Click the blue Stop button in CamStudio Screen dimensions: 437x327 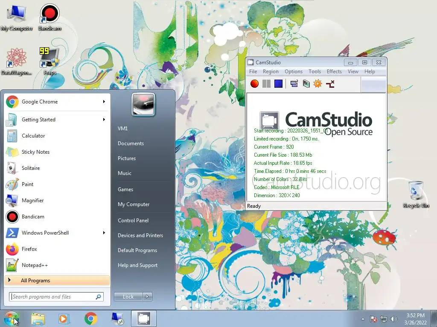pos(278,84)
